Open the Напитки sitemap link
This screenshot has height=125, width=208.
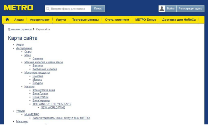tap(29, 87)
